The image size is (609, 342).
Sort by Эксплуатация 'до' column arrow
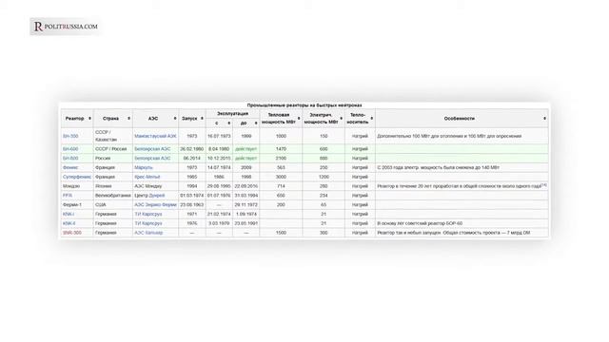tap(256, 123)
